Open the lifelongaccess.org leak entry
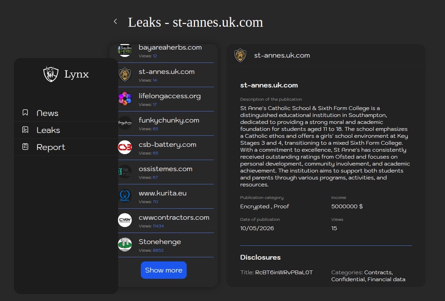The image size is (445, 301). [166, 99]
